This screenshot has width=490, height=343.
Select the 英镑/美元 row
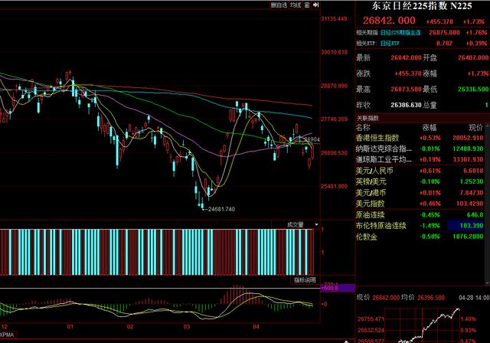[420, 181]
